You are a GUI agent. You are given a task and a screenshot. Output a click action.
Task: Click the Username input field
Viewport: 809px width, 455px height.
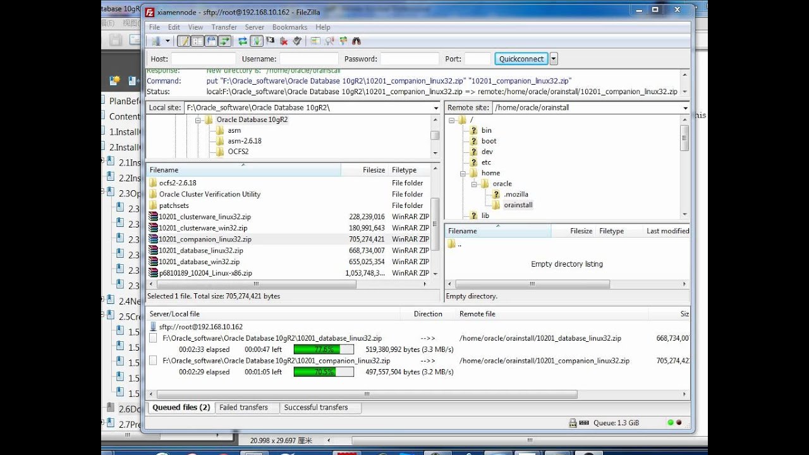coord(309,59)
